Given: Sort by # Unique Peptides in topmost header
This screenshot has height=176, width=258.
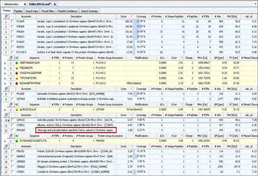Looking at the screenshot, I should click(x=174, y=16).
